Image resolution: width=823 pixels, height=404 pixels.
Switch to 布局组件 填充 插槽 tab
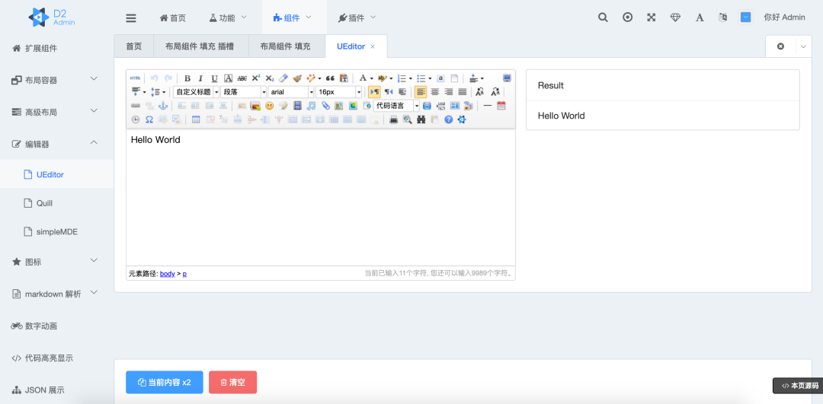click(200, 46)
